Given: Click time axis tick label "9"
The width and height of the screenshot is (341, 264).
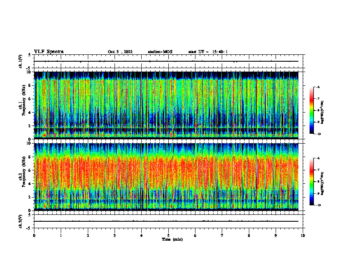Looking at the screenshot, I should click(276, 236).
